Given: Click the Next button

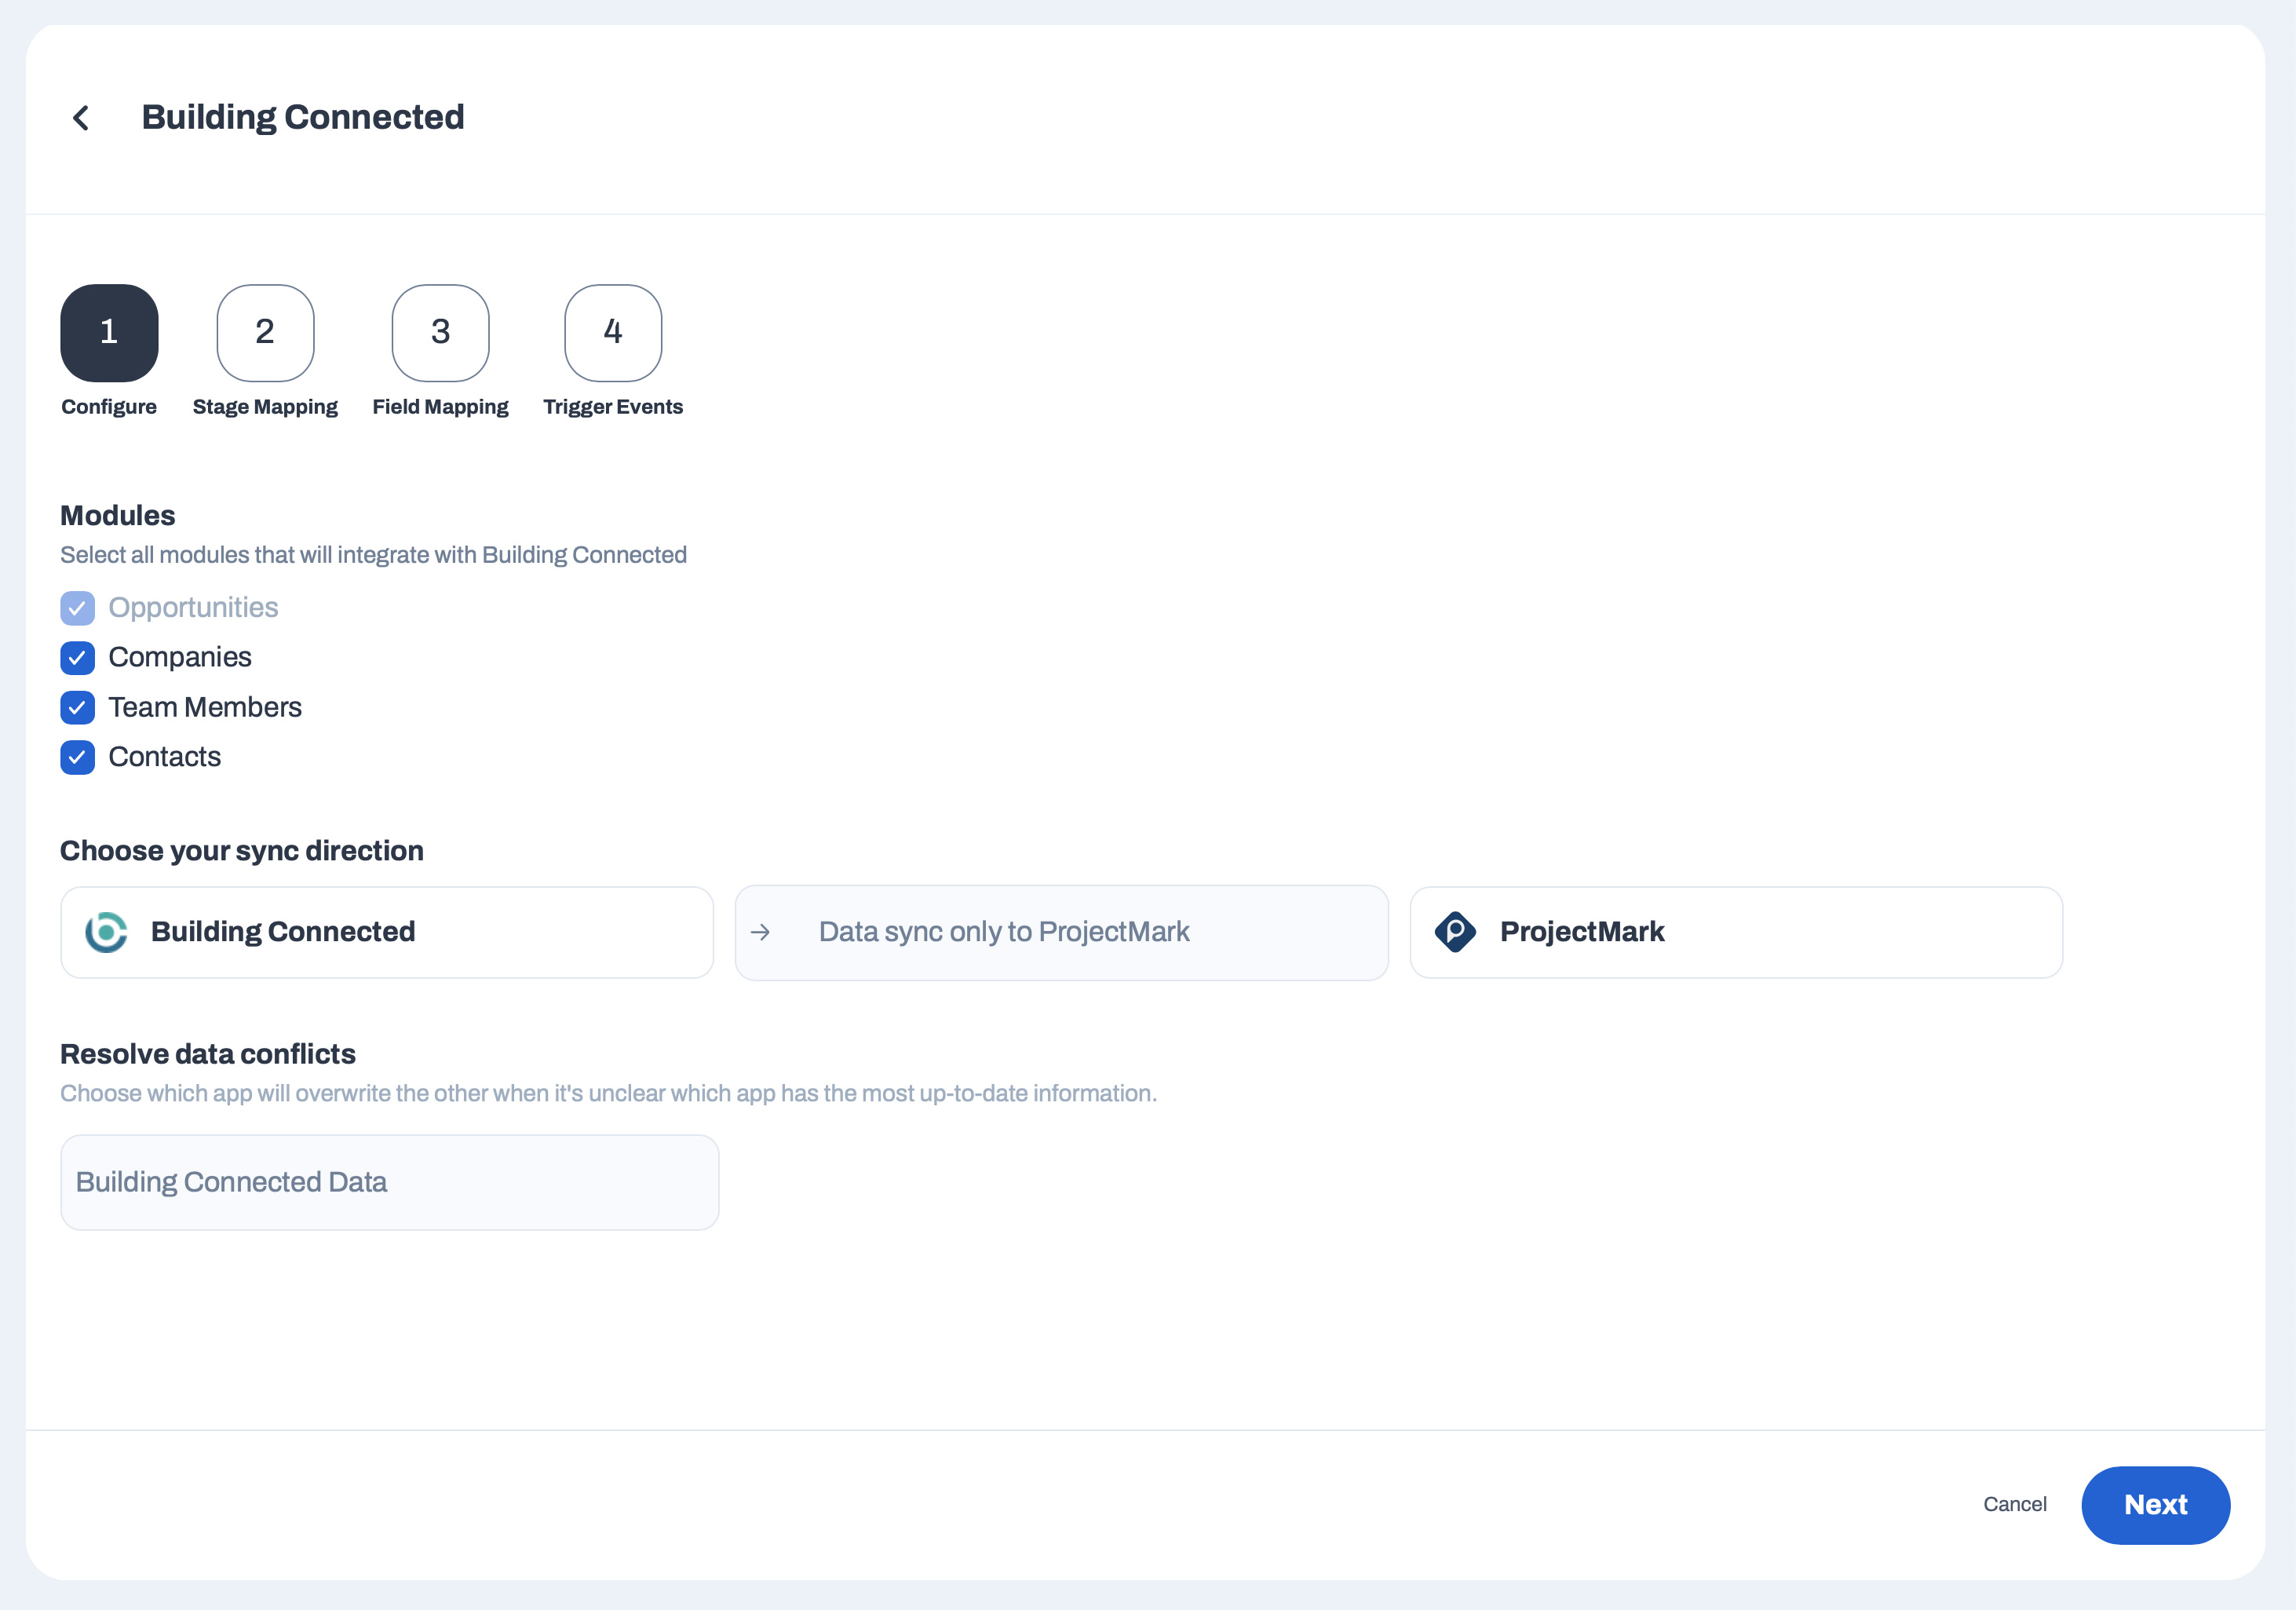Looking at the screenshot, I should pyautogui.click(x=2155, y=1505).
